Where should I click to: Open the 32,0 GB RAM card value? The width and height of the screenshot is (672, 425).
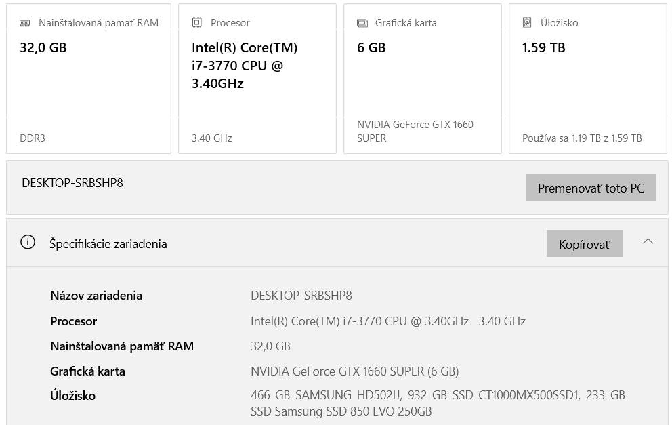point(43,47)
